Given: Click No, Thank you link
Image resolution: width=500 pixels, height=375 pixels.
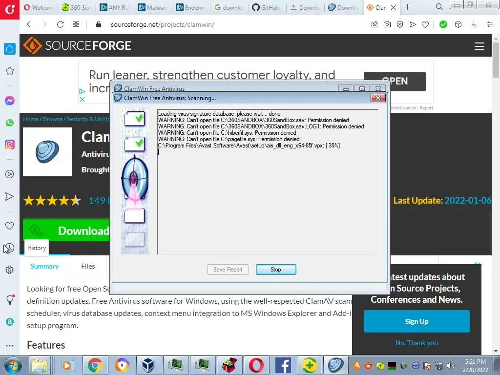Looking at the screenshot, I should click(417, 343).
